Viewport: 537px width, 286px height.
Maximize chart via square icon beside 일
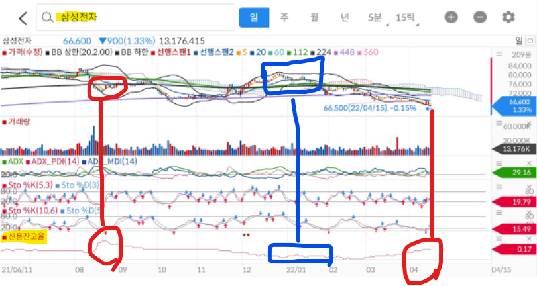pyautogui.click(x=530, y=40)
